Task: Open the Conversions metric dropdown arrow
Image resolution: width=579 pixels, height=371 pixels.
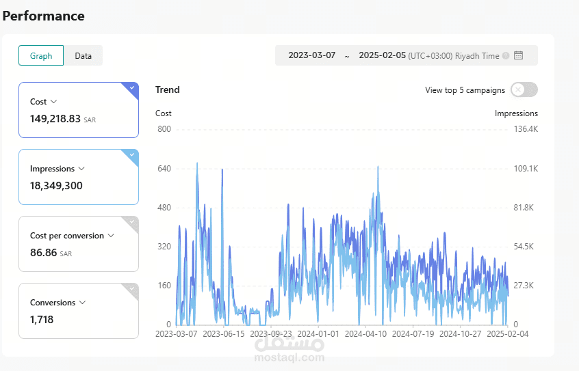Action: 82,303
